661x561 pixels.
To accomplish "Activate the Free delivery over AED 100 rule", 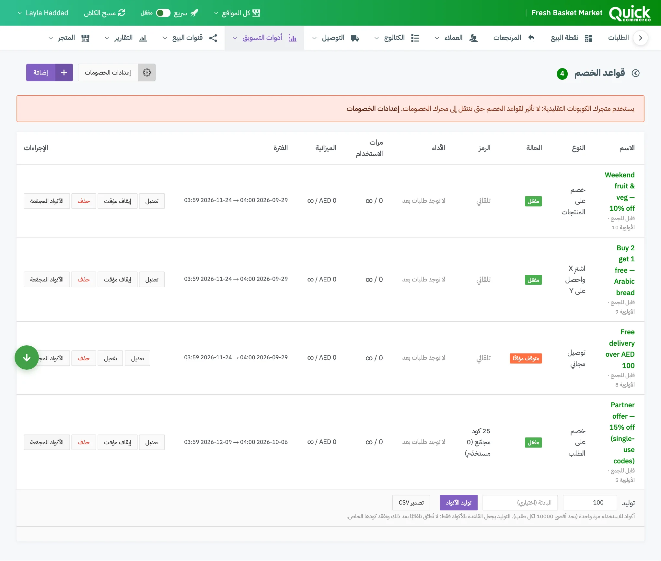I will tap(110, 358).
